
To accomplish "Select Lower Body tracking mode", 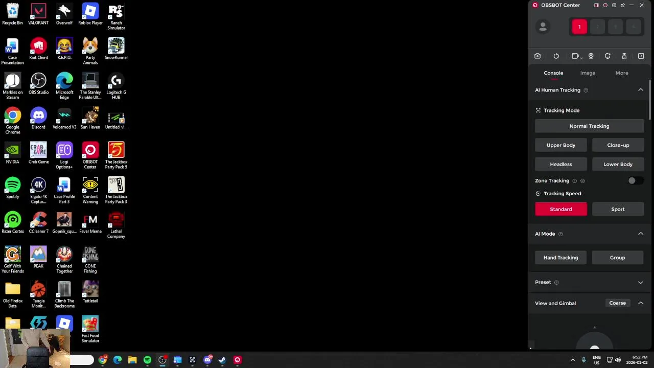I will [x=618, y=164].
